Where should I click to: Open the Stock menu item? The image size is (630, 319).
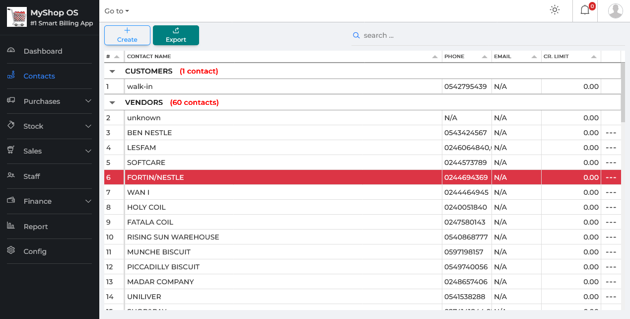coord(34,126)
